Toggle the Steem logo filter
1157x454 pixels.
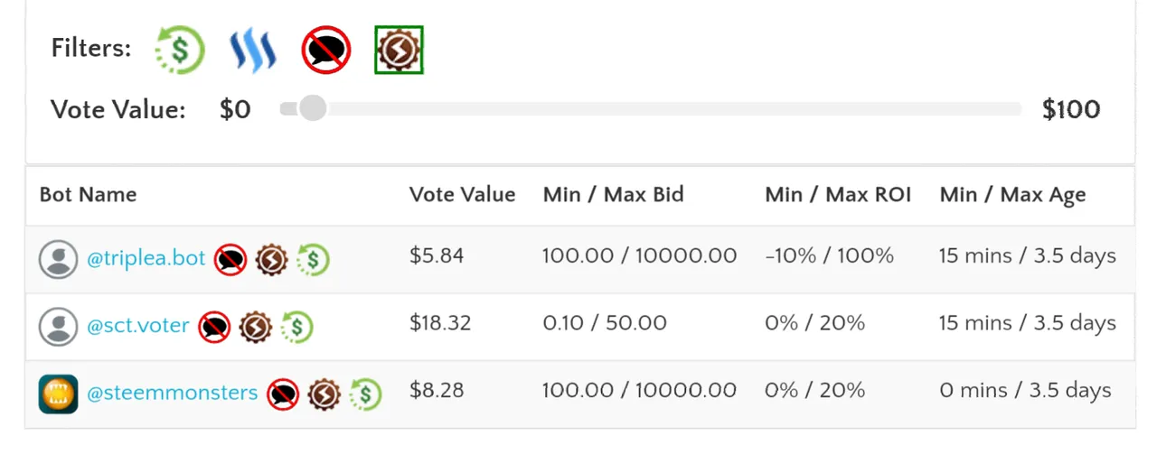tap(252, 50)
